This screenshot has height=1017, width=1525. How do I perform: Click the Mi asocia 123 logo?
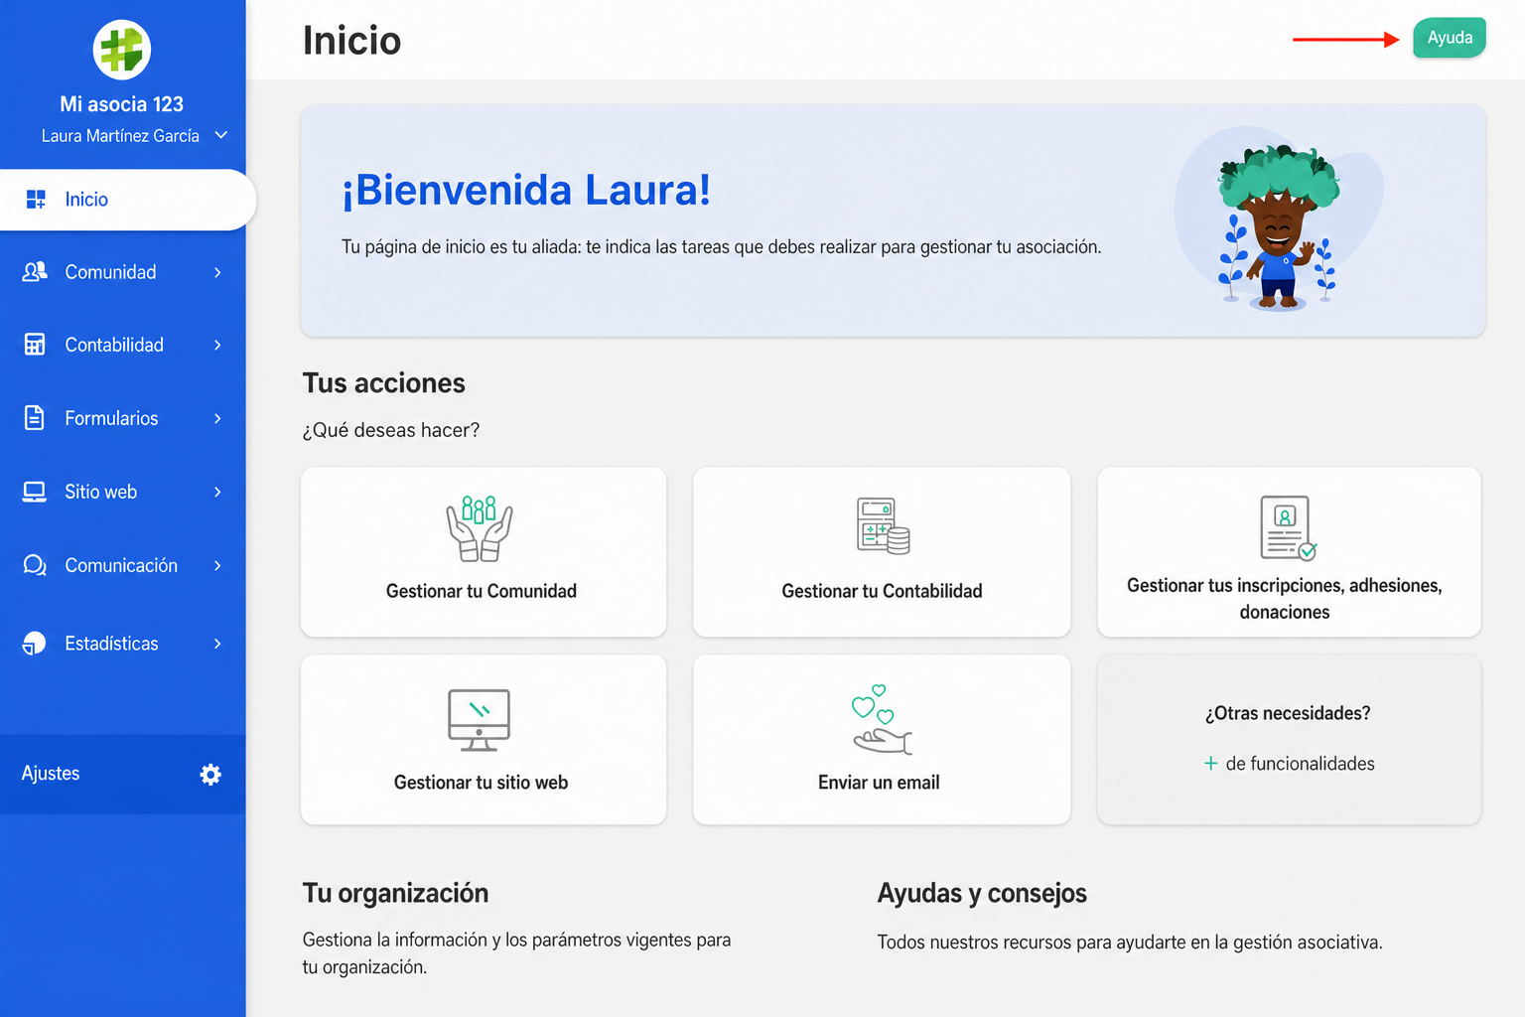[121, 50]
